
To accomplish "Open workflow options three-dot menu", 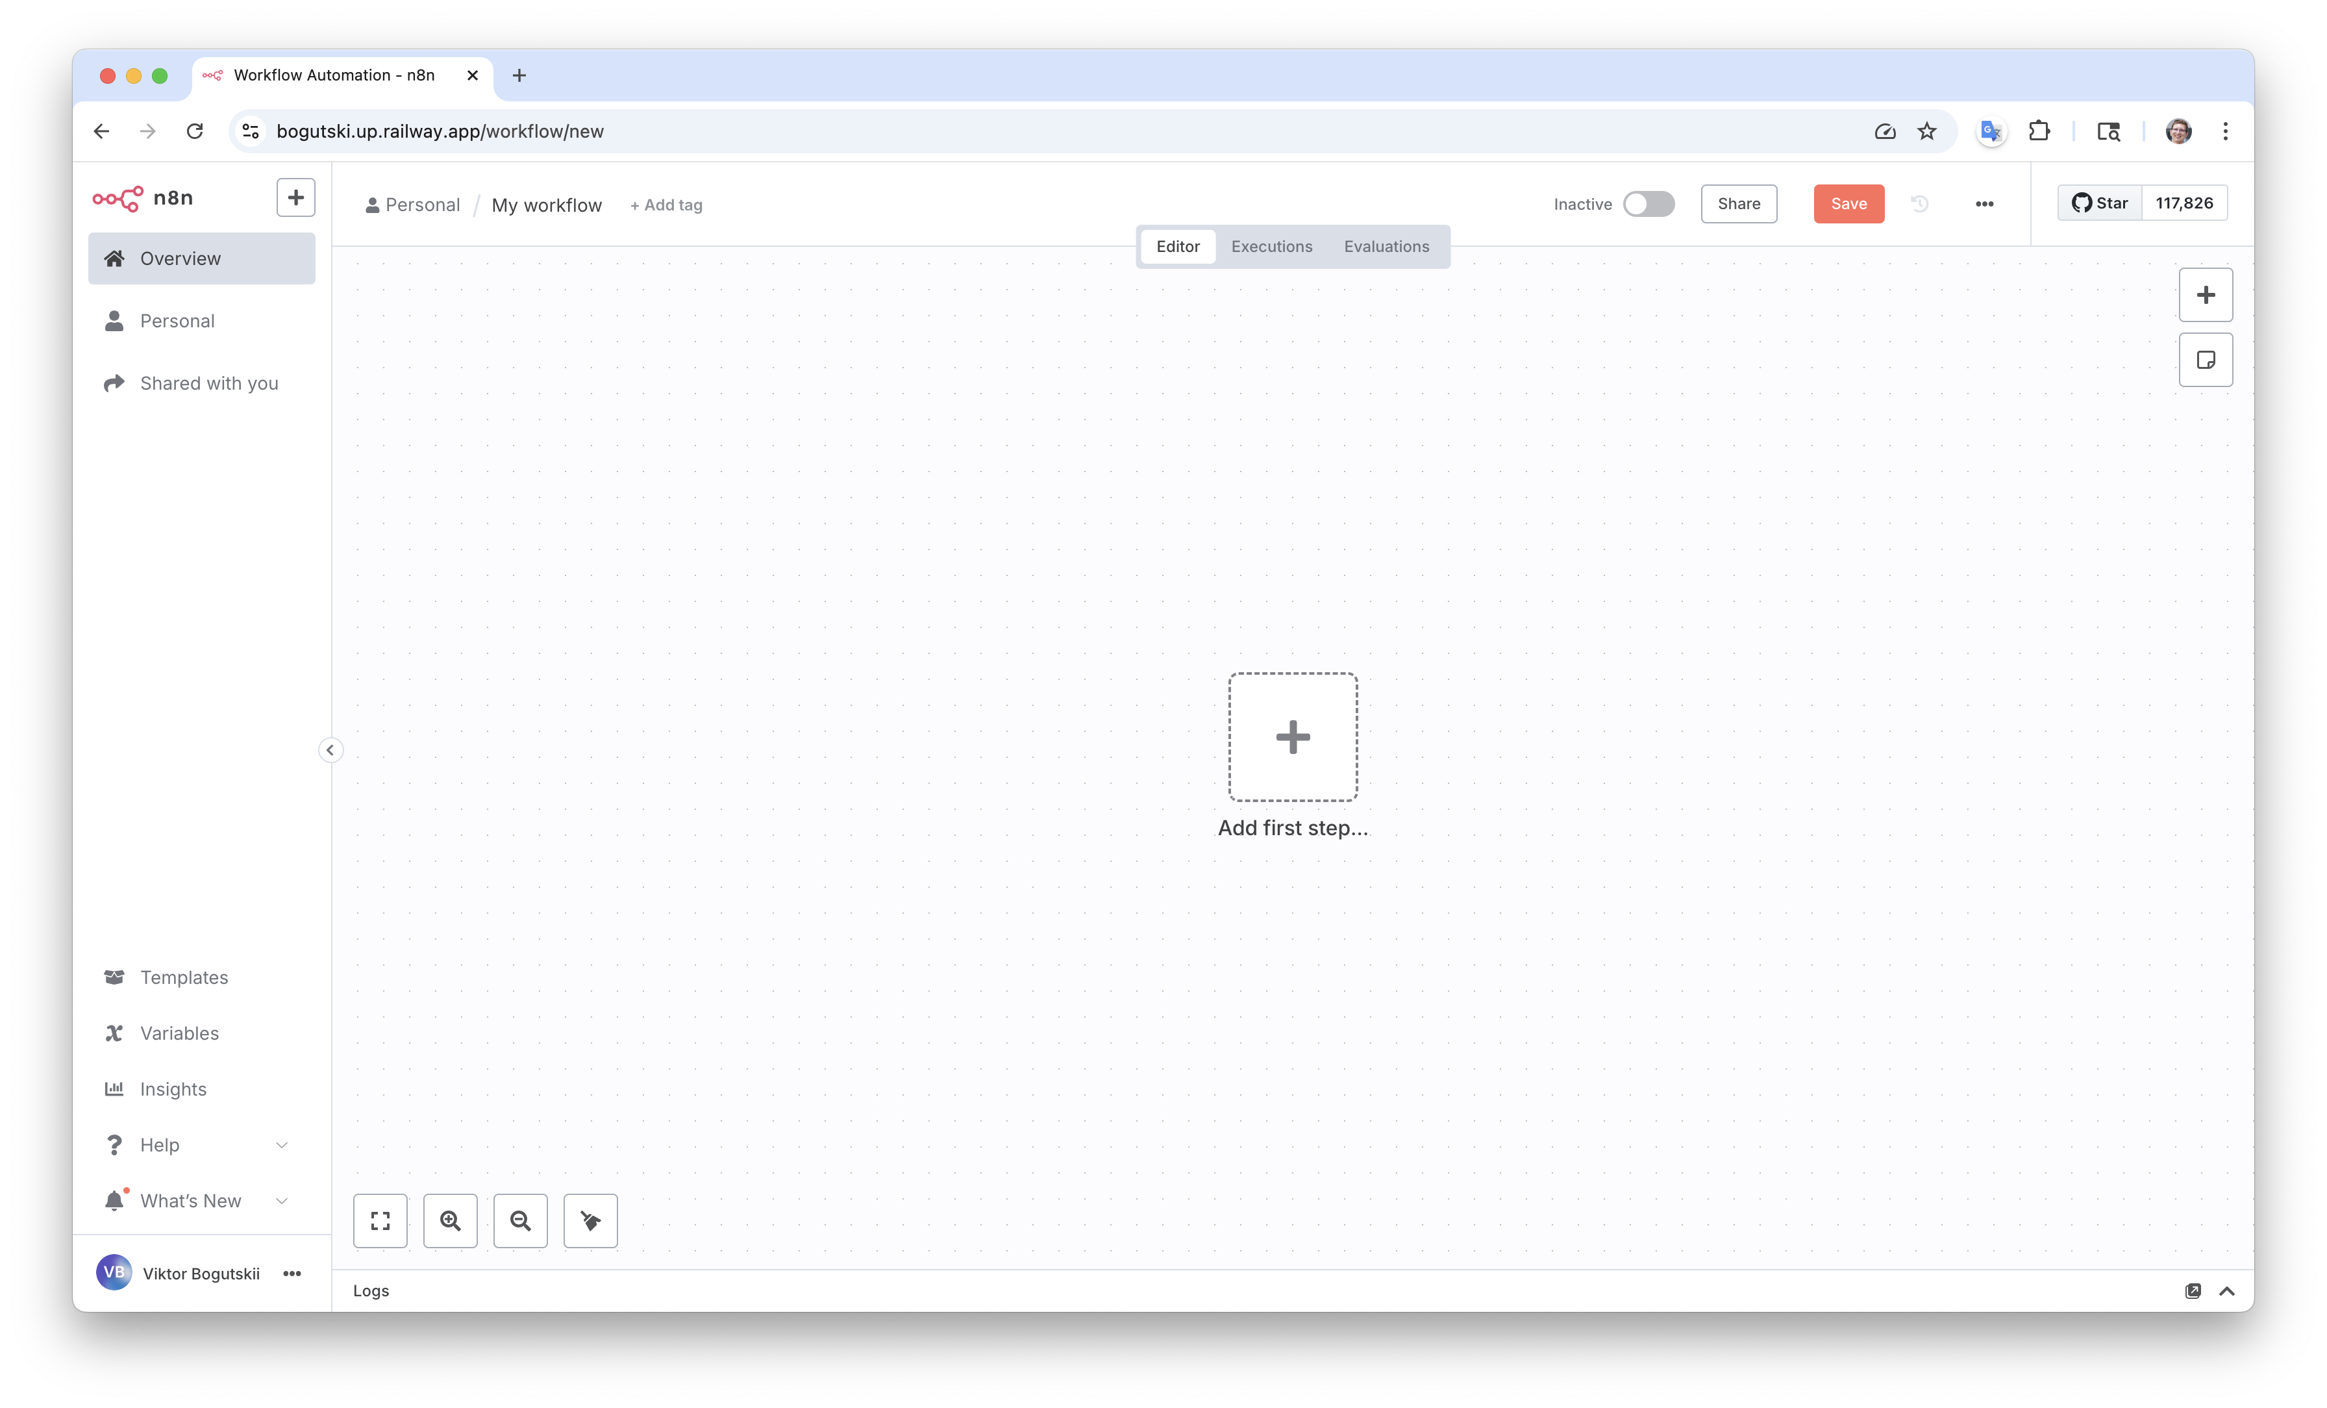I will tap(1984, 204).
